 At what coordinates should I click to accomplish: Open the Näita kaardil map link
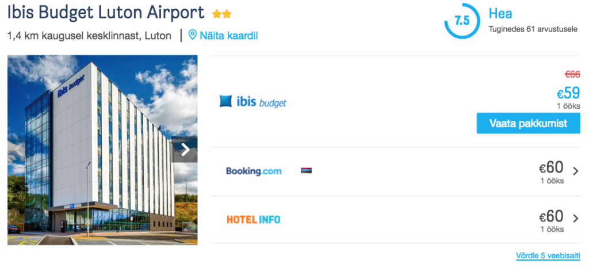[229, 36]
